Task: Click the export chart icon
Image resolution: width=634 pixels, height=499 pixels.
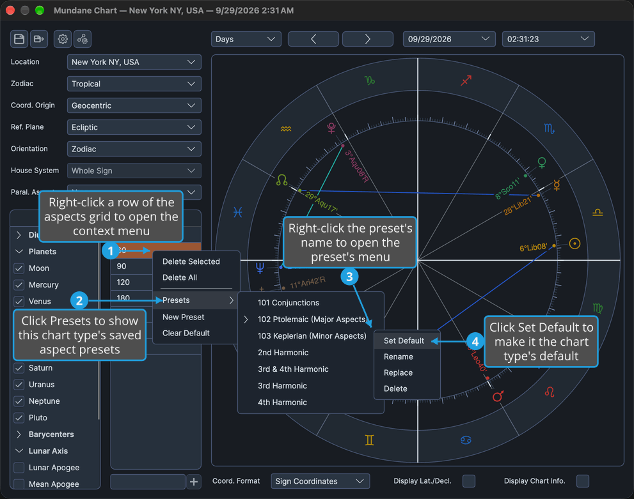Action: pyautogui.click(x=39, y=39)
